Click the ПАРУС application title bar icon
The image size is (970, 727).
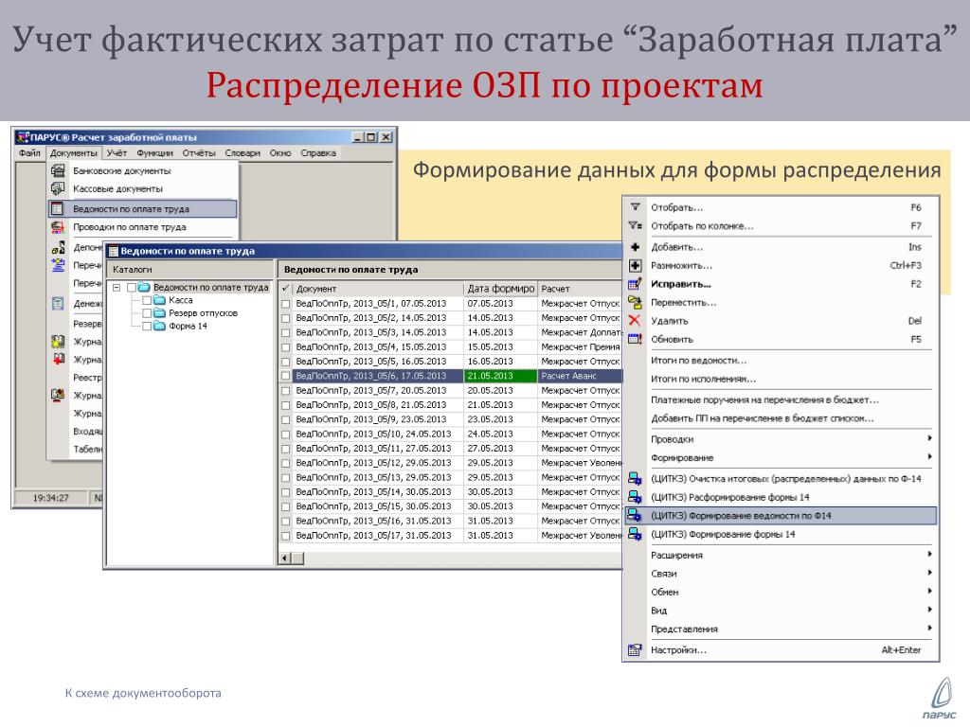[23, 137]
